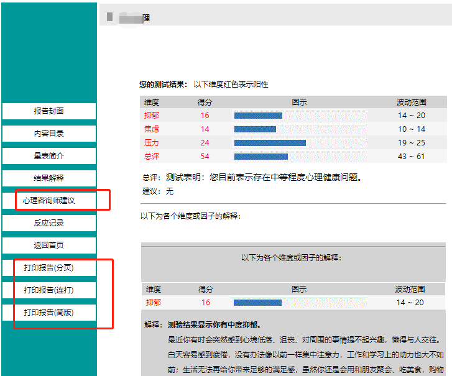The width and height of the screenshot is (452, 376).
Task: Click the 心理咨询师建议 menu item
Action: click(x=48, y=201)
